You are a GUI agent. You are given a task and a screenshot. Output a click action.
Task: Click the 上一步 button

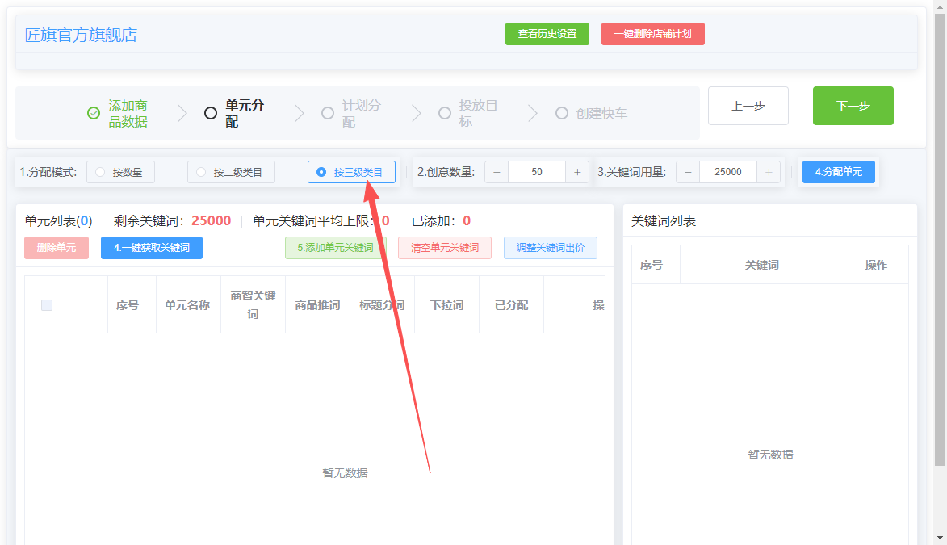748,106
